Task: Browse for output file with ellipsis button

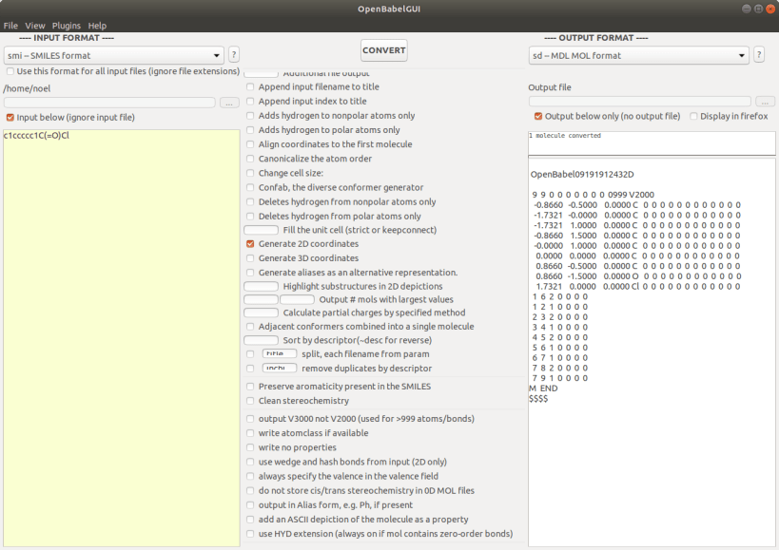Action: 765,102
